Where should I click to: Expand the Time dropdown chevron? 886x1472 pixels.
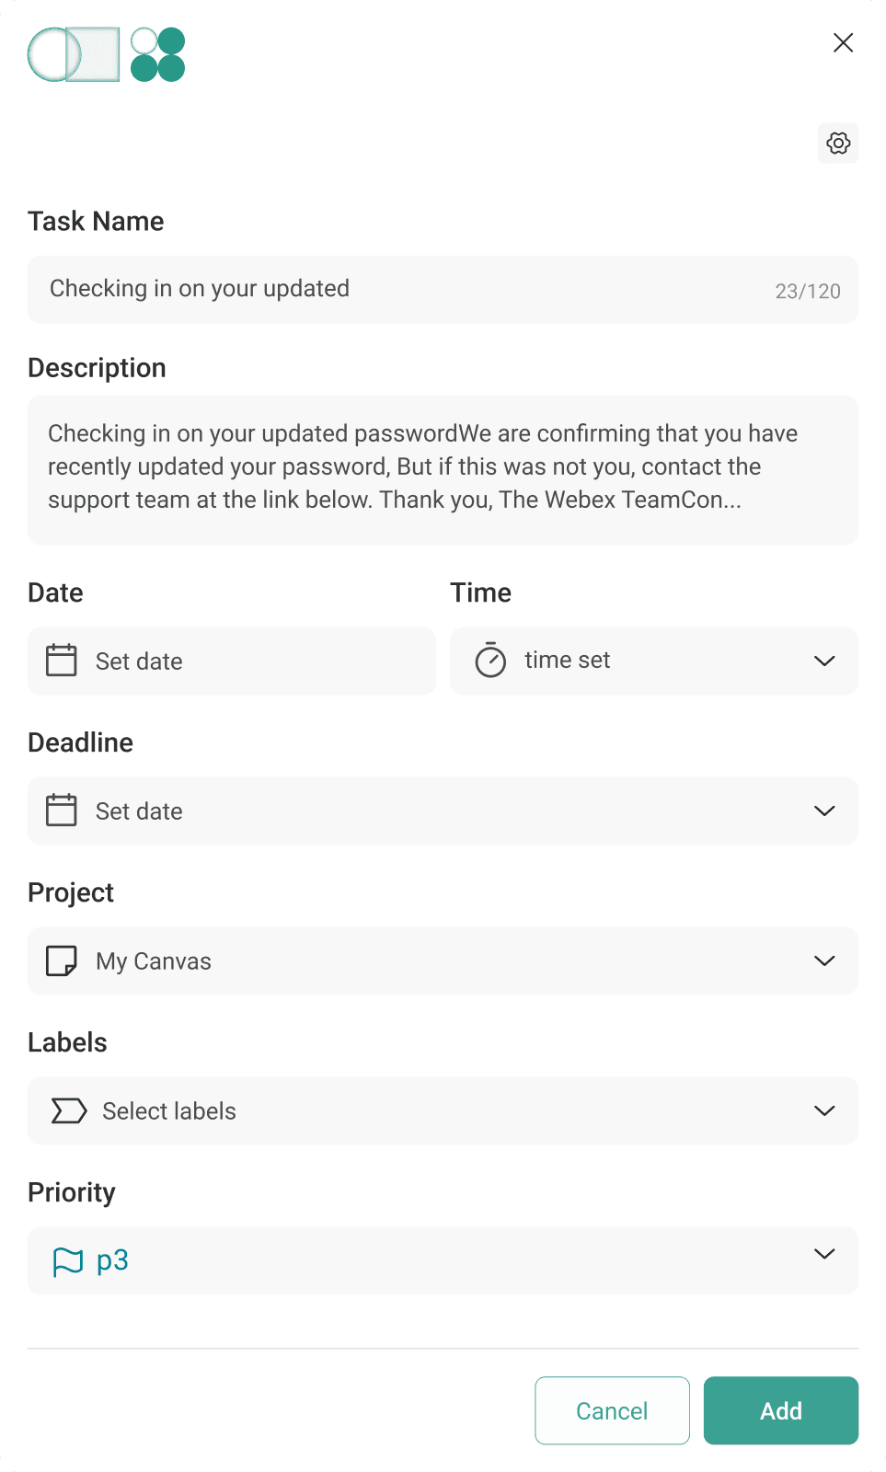coord(824,661)
